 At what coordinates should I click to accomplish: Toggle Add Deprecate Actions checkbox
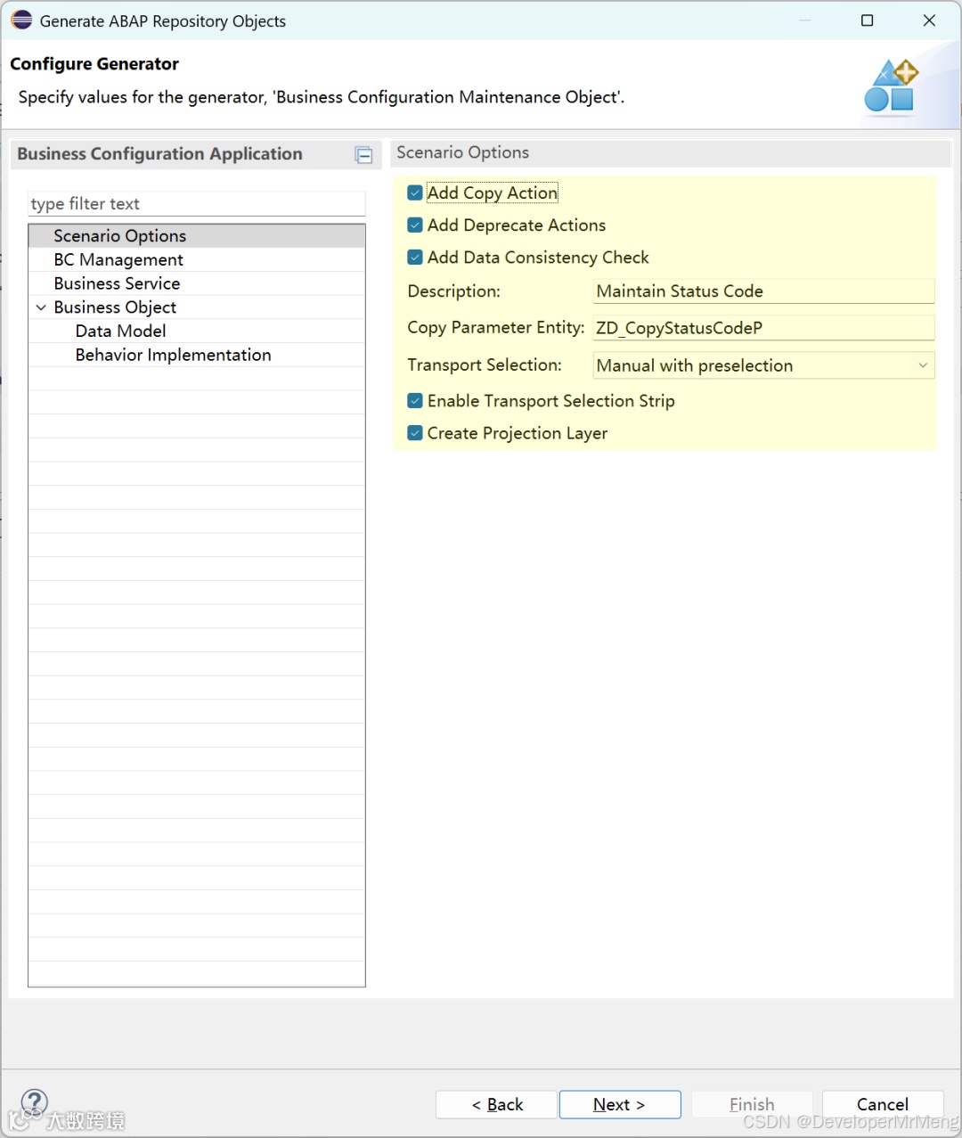click(415, 225)
